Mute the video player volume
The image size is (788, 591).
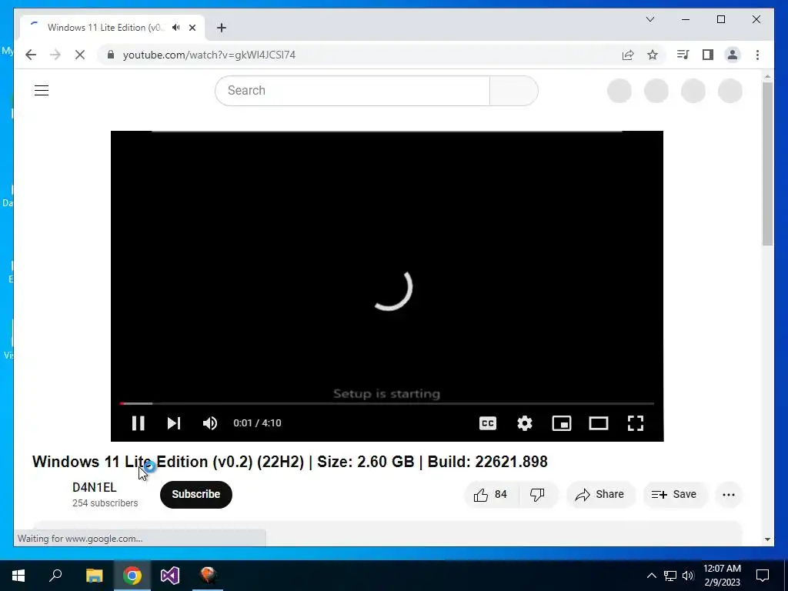(210, 423)
